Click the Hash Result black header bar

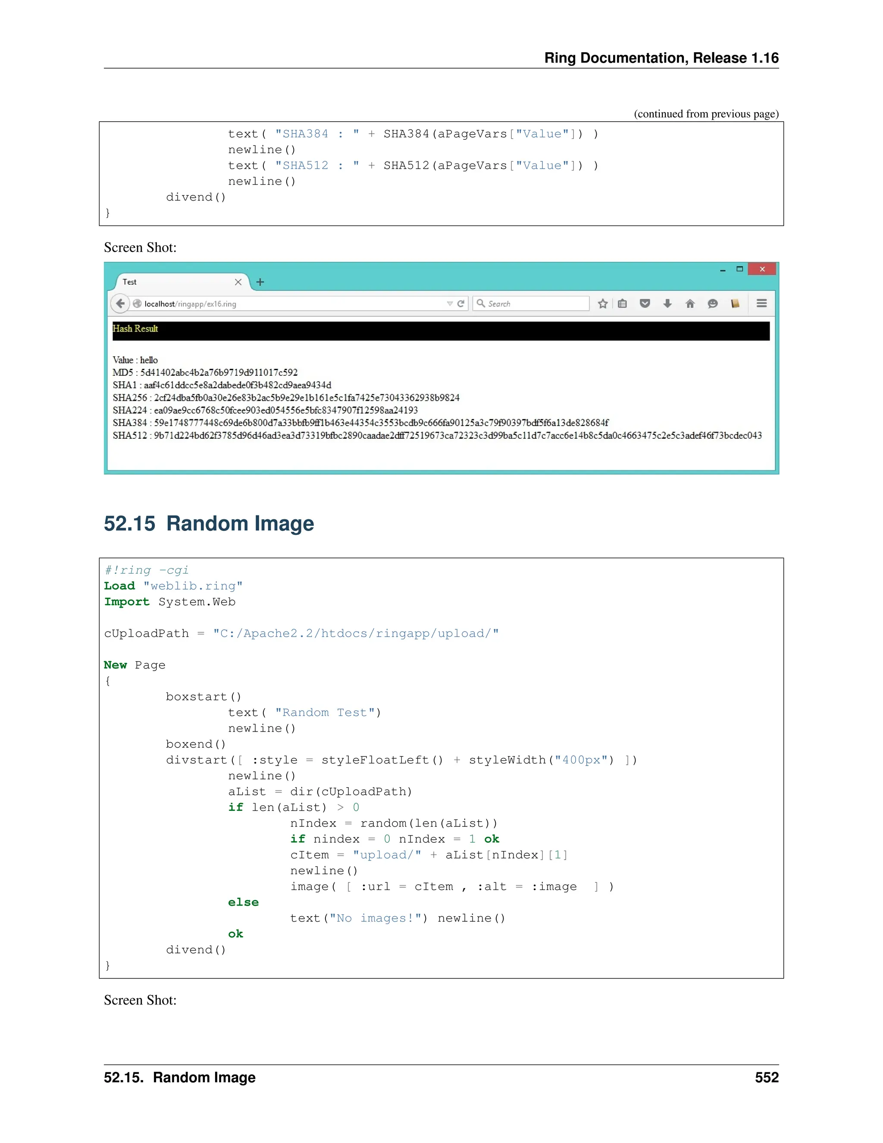pos(441,331)
